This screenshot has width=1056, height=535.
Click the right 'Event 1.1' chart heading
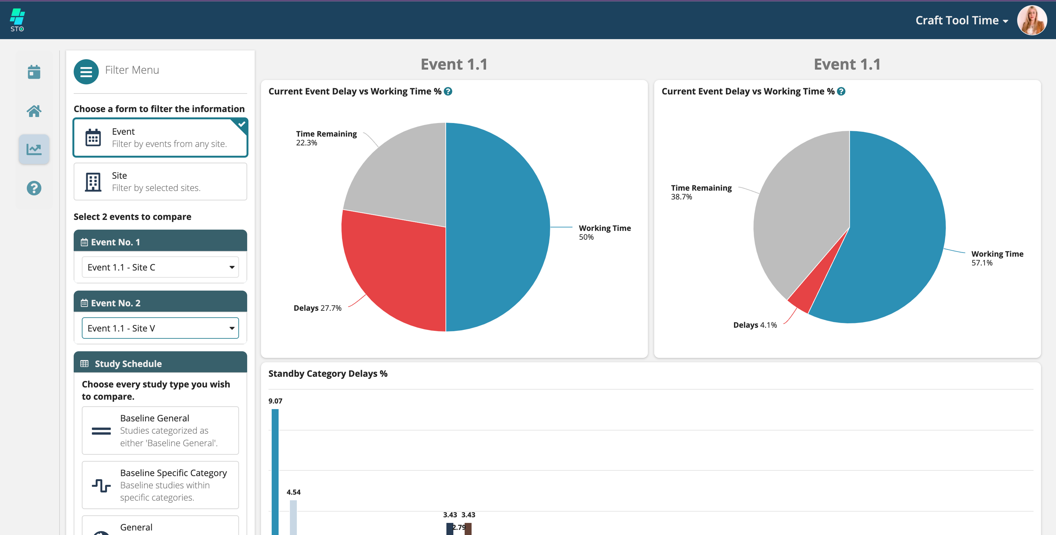(847, 64)
